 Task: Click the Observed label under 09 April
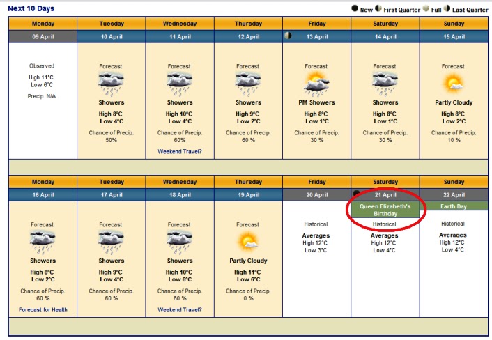[42, 66]
